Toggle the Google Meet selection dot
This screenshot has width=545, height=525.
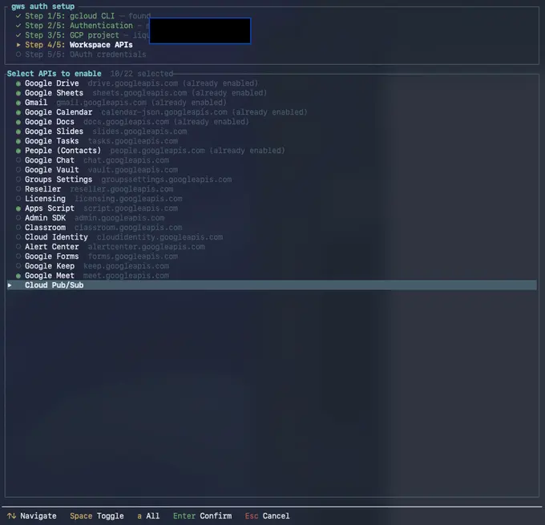pos(18,276)
